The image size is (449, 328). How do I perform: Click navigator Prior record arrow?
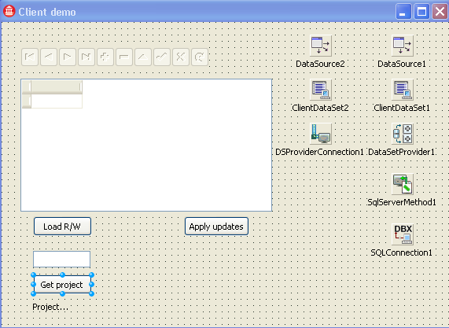point(49,57)
